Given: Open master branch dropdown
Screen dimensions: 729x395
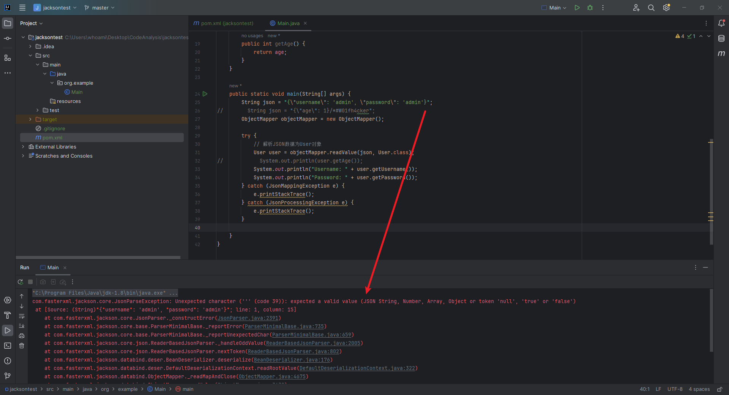Looking at the screenshot, I should coord(99,8).
